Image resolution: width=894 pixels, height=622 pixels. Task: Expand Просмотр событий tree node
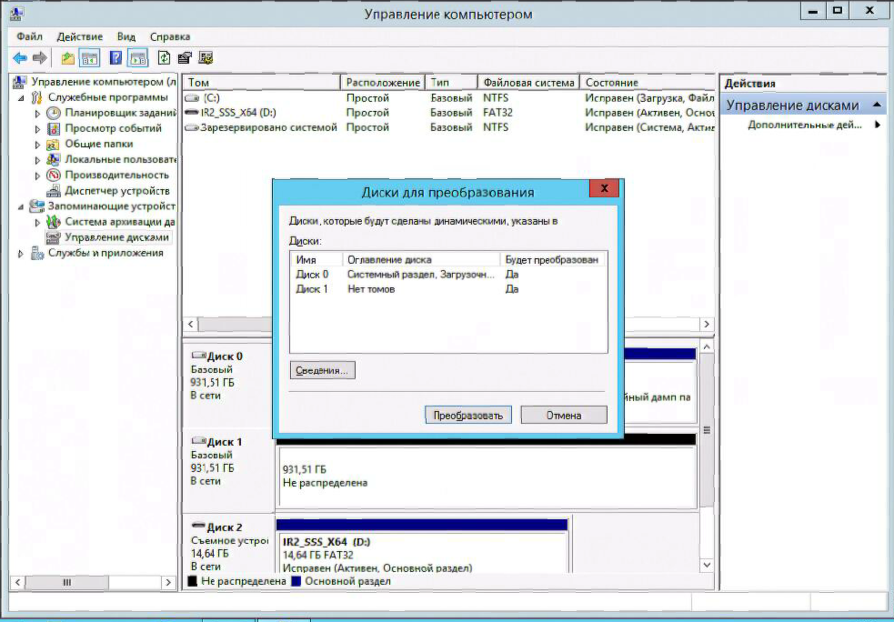37,129
